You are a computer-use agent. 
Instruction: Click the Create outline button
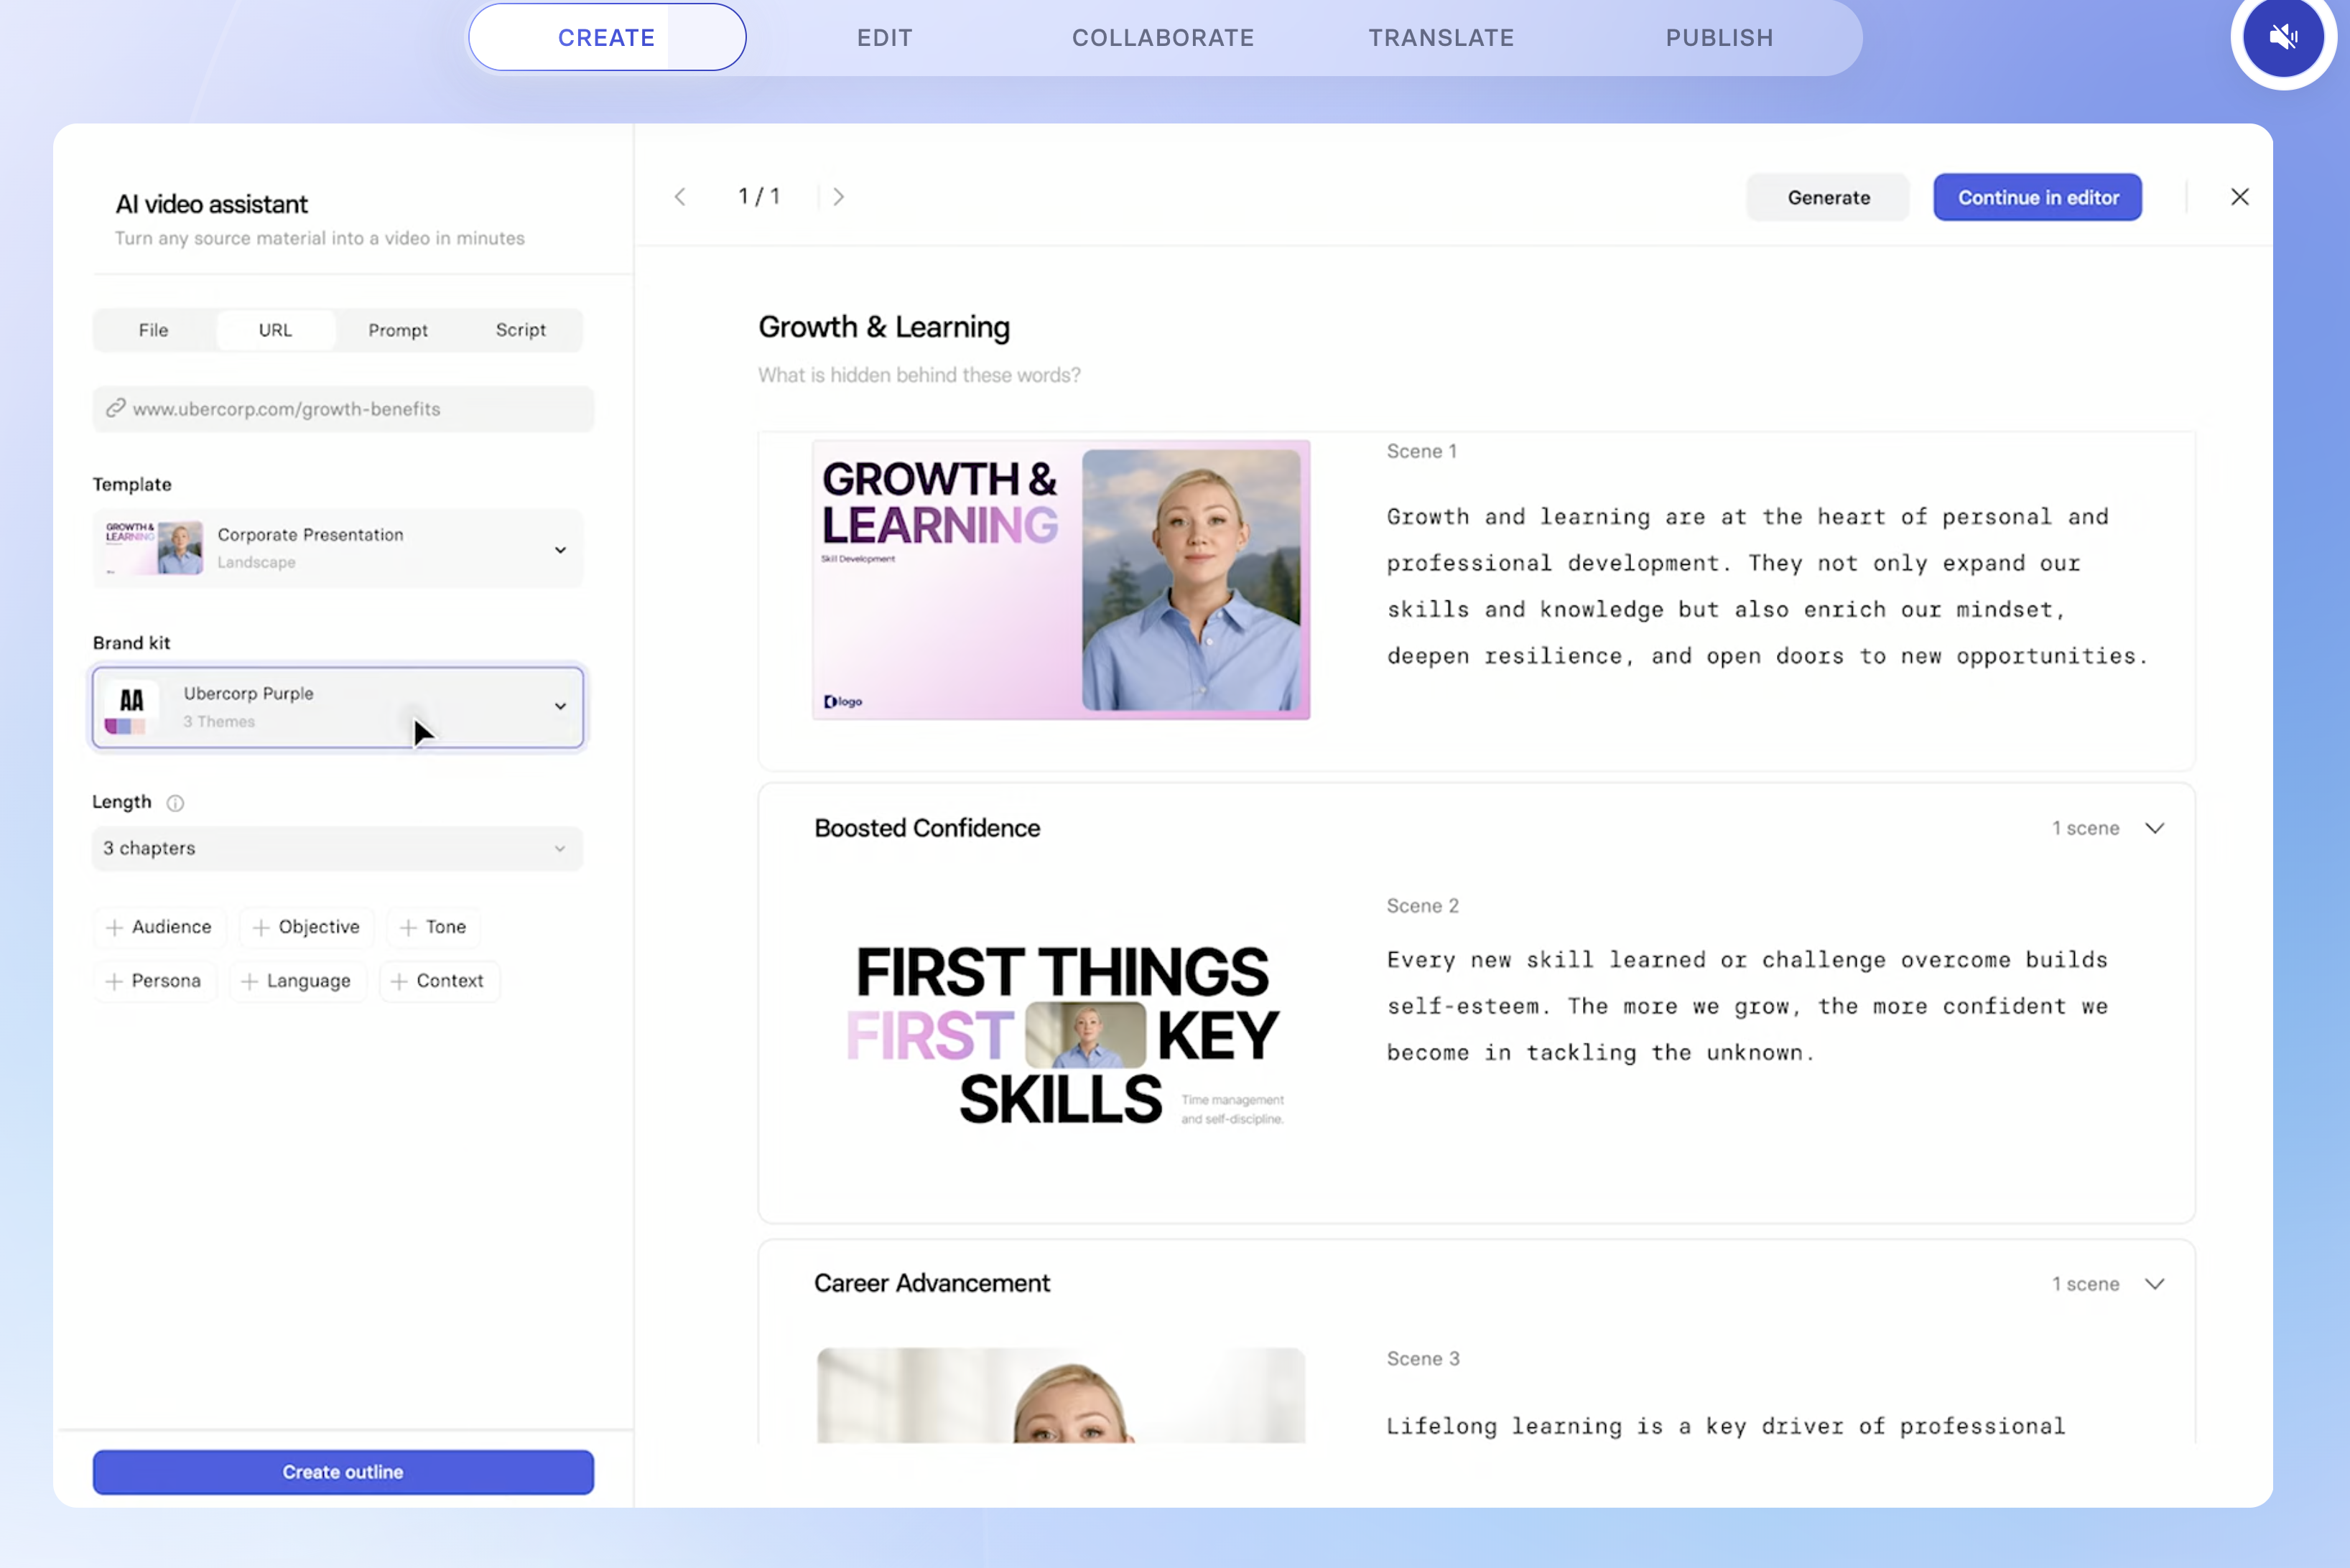[342, 1472]
